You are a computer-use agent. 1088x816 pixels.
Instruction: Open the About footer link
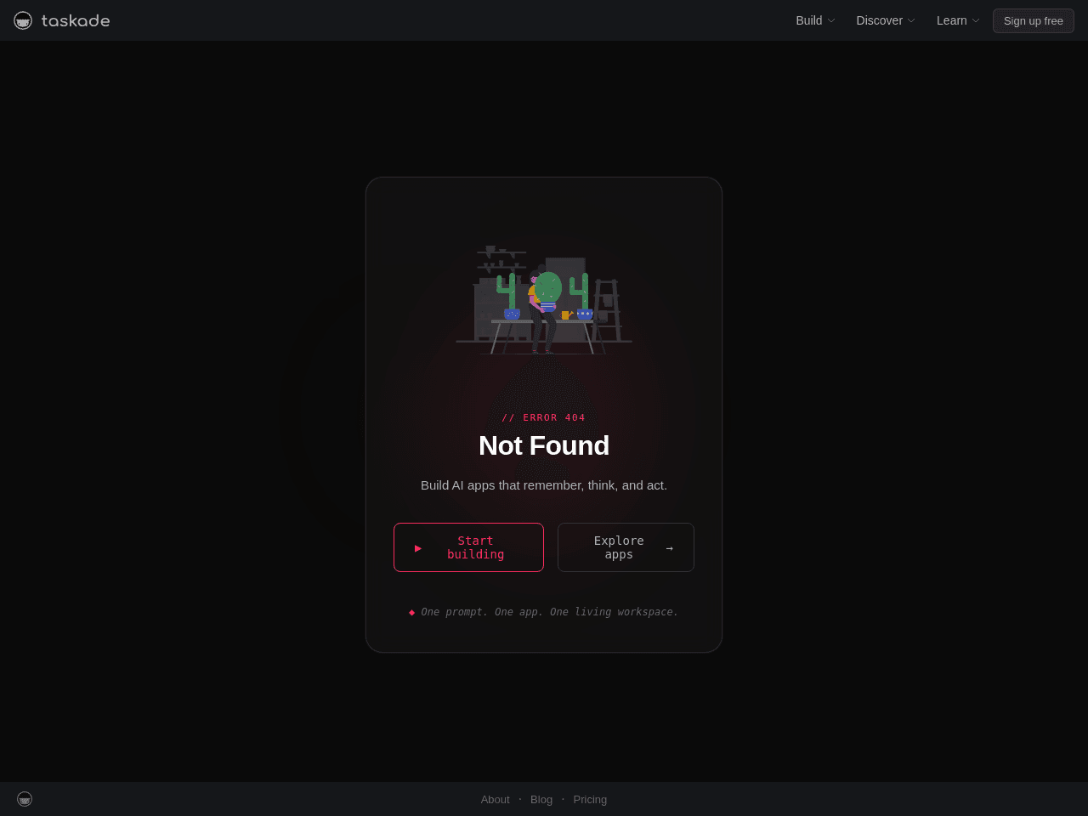coord(495,799)
